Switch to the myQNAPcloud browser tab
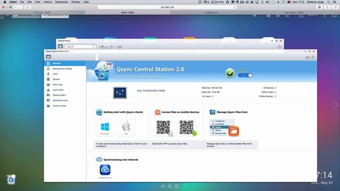Viewport: 340px width, 191px height. tap(211, 13)
